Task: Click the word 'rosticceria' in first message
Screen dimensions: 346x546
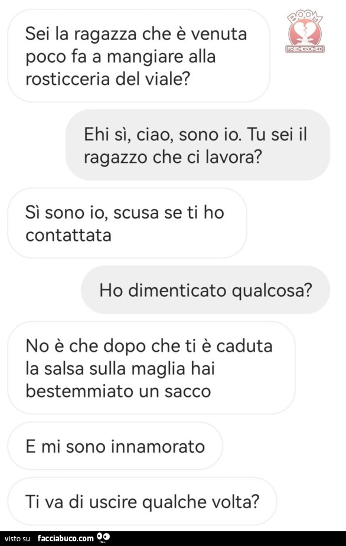Action: pyautogui.click(x=68, y=79)
